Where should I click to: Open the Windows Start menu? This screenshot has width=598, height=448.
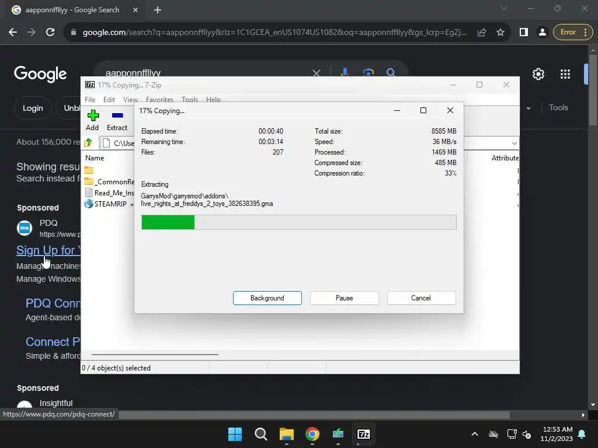[235, 434]
